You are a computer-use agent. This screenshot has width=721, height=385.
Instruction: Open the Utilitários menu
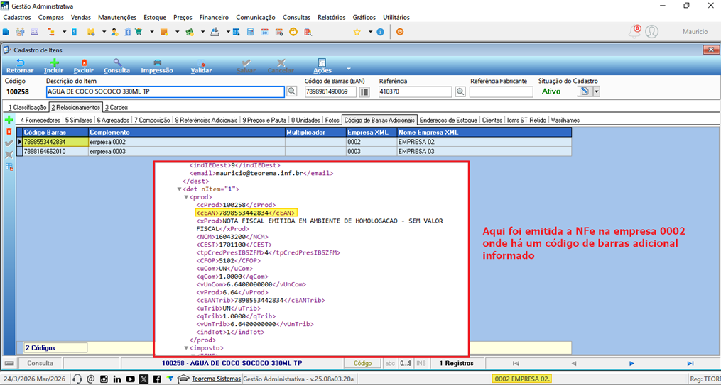pyautogui.click(x=396, y=18)
